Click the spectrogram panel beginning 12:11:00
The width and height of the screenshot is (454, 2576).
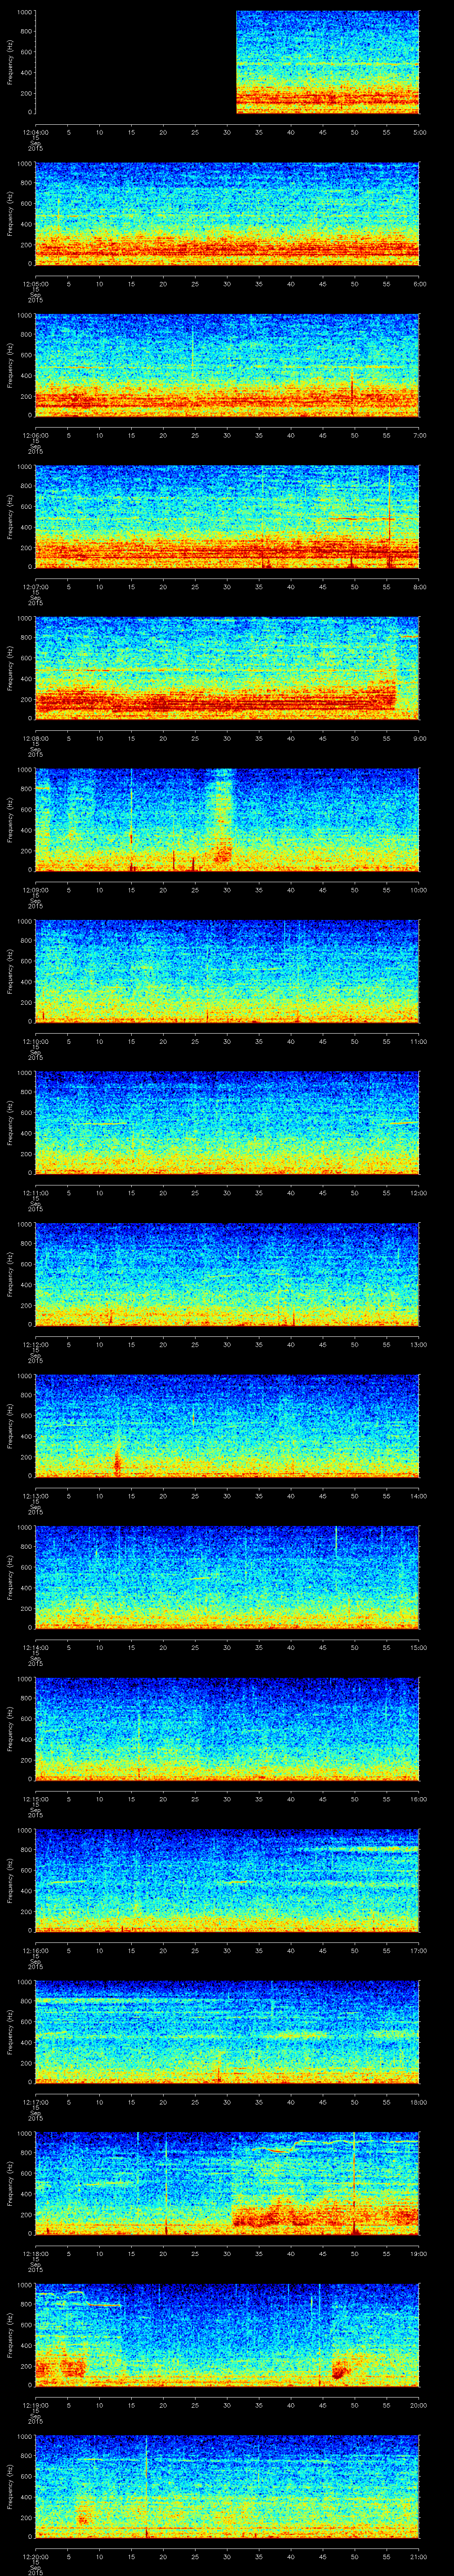coord(227,1123)
